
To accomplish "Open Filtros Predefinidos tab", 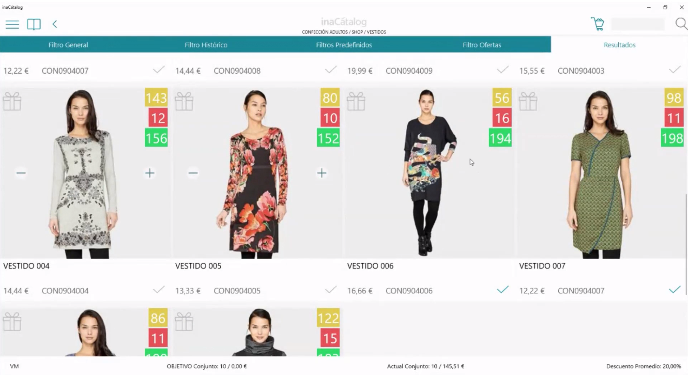I will pos(344,45).
